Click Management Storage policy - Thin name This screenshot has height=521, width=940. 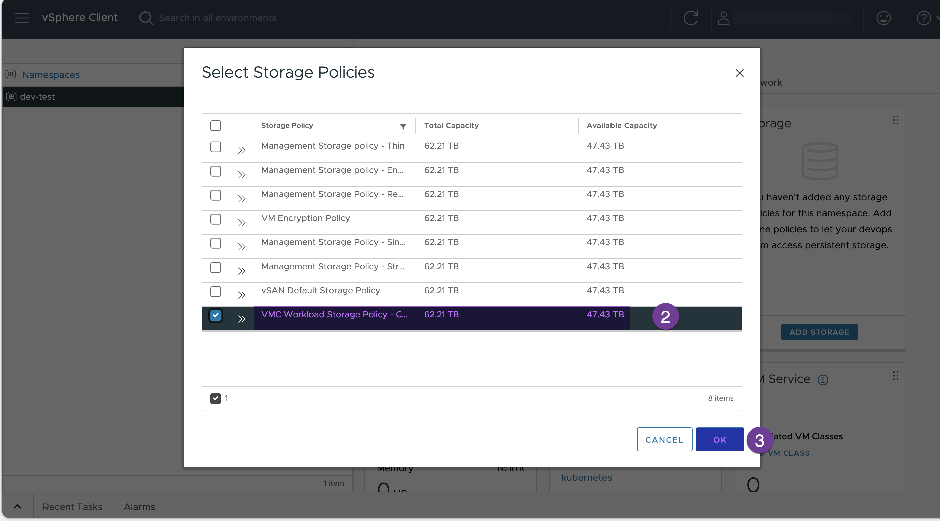333,146
